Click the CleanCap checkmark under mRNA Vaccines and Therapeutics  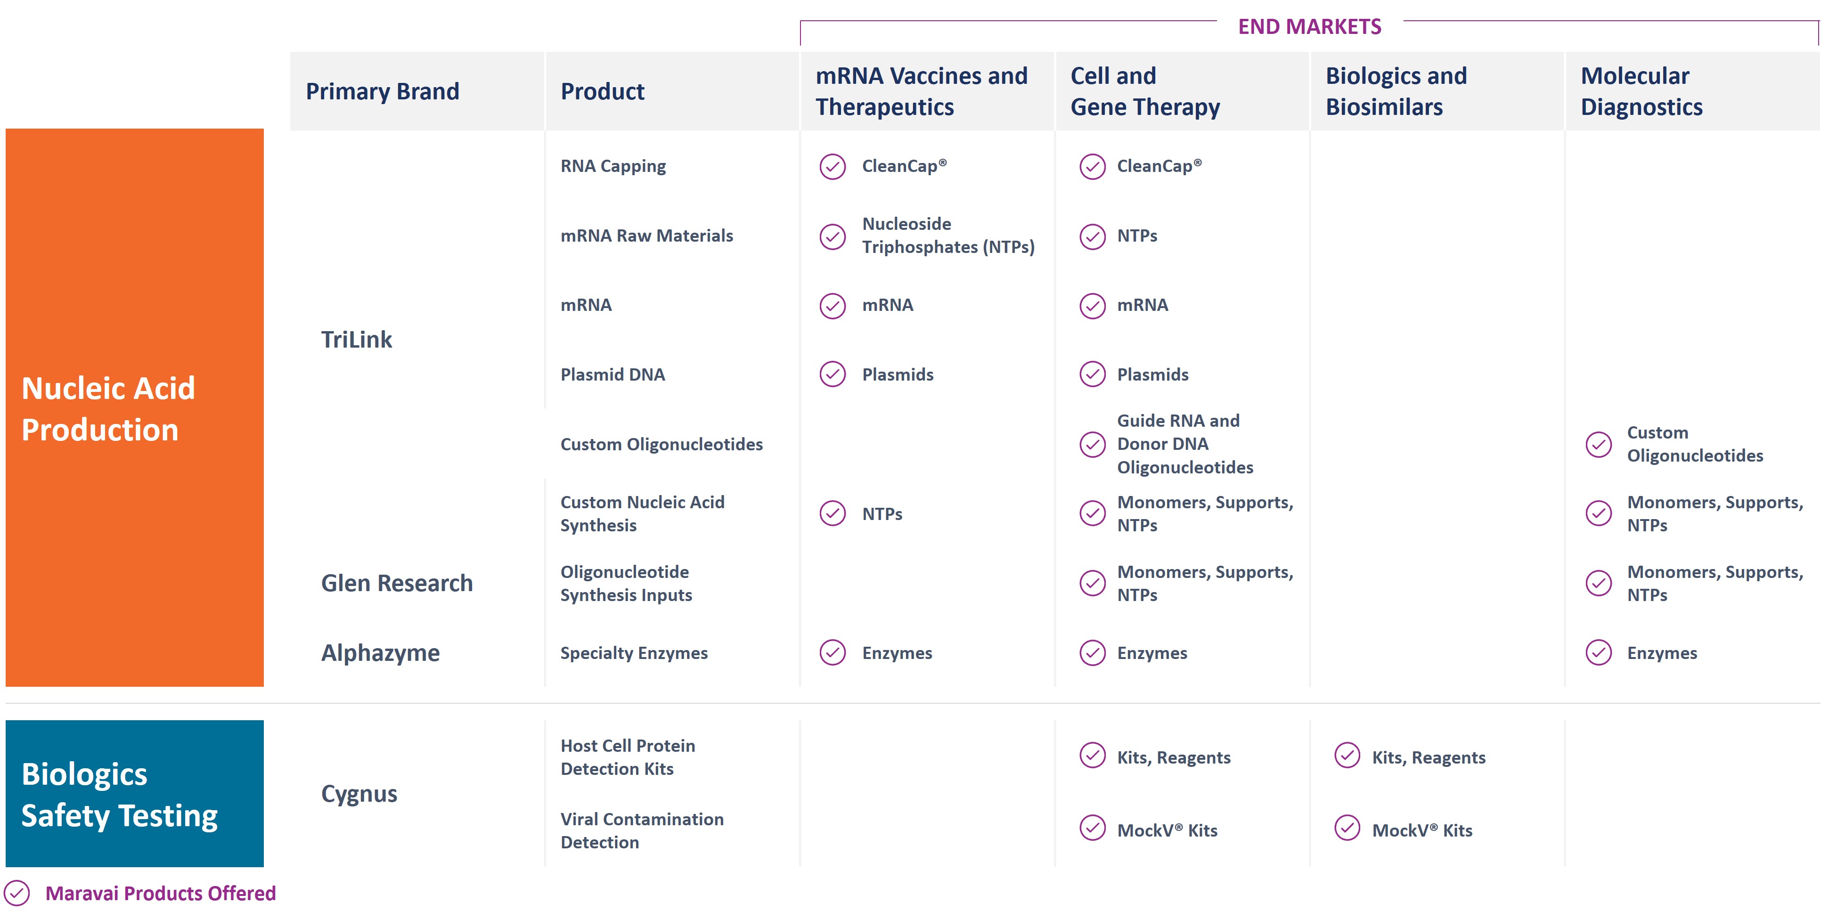pos(832,167)
